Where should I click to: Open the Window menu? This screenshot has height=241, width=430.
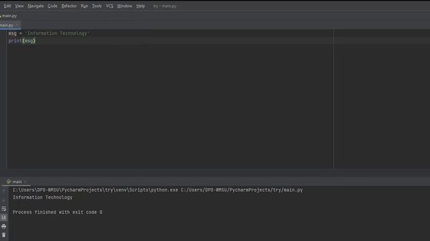click(124, 6)
